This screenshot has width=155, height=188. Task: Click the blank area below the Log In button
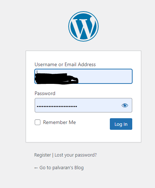click(x=121, y=136)
